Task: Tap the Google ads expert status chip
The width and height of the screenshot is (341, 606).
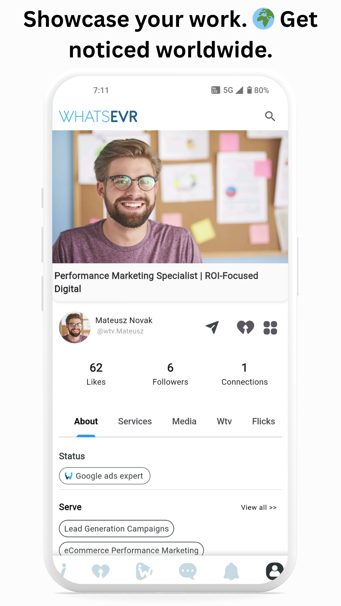Action: (x=105, y=476)
